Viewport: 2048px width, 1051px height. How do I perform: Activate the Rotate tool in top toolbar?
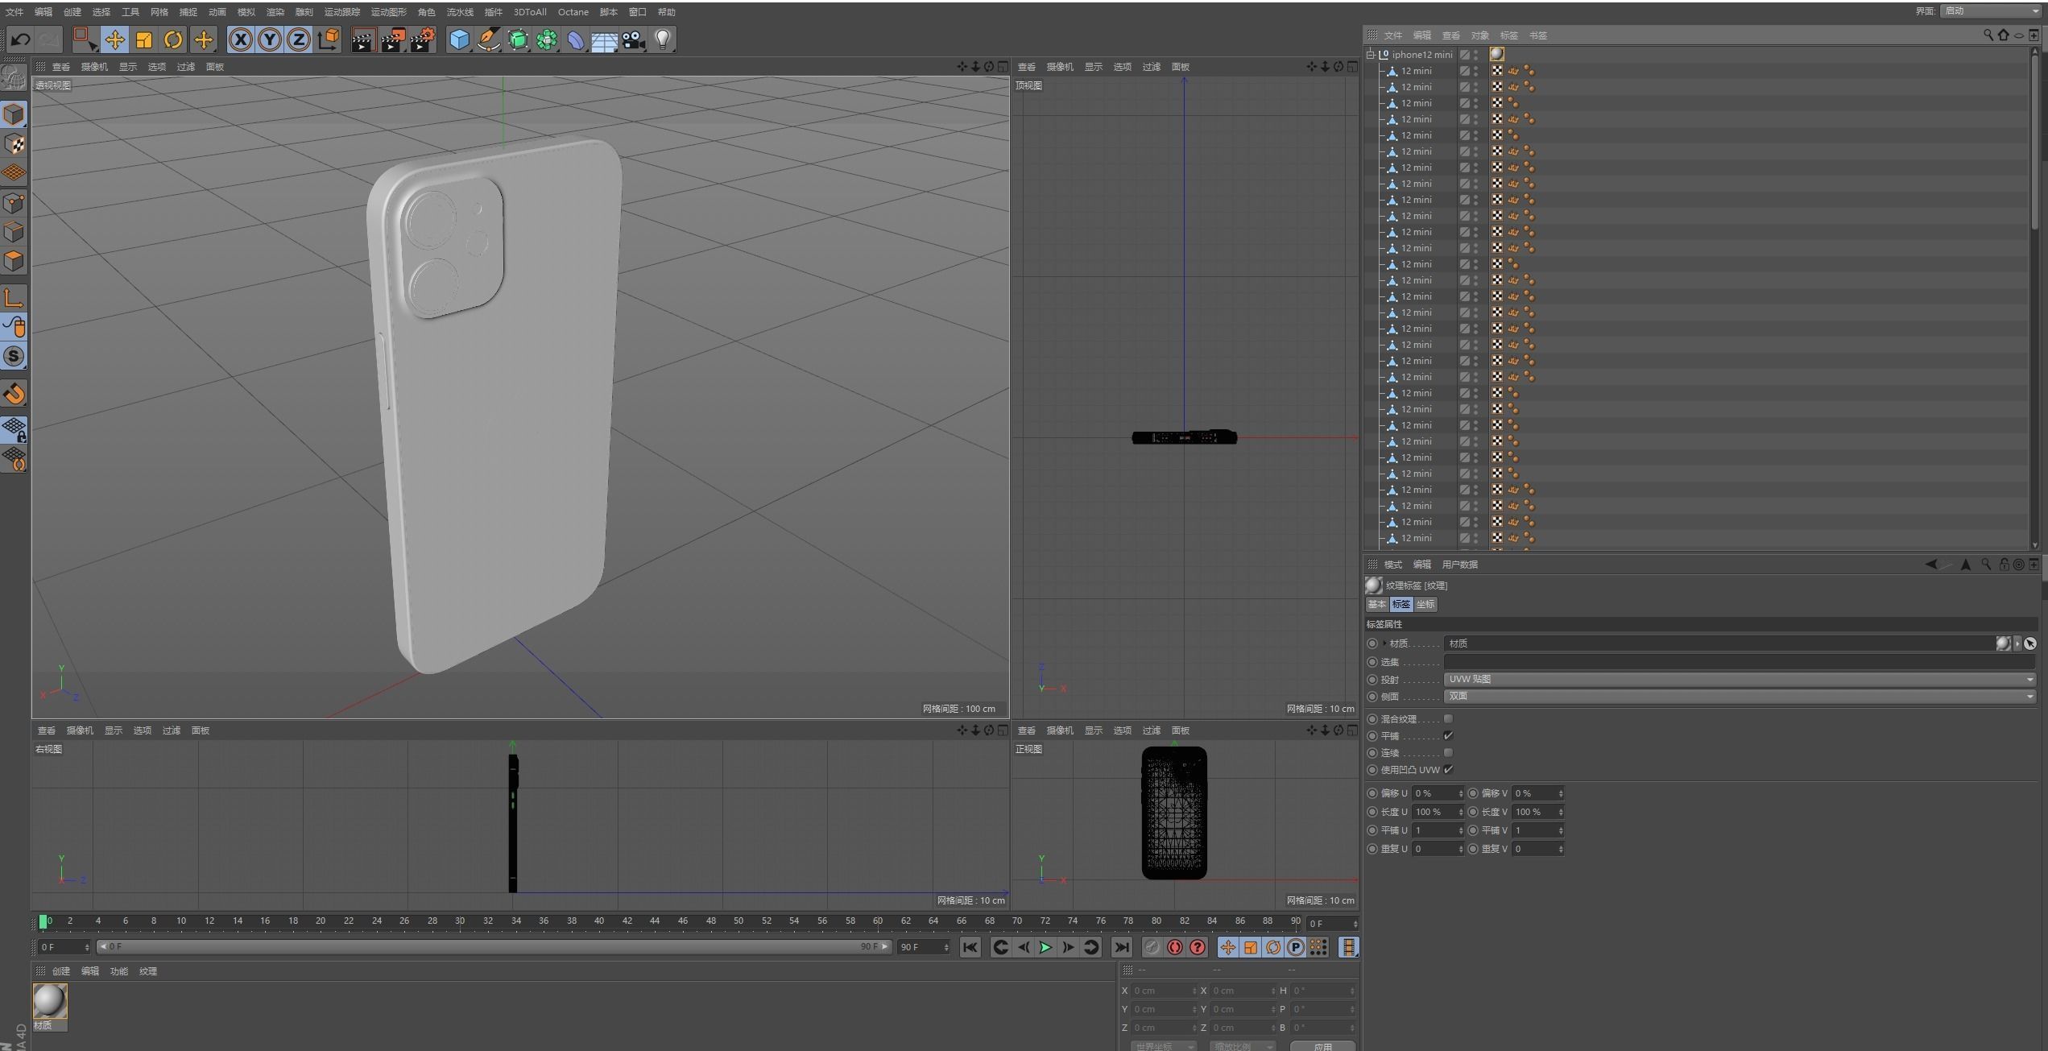pos(173,39)
